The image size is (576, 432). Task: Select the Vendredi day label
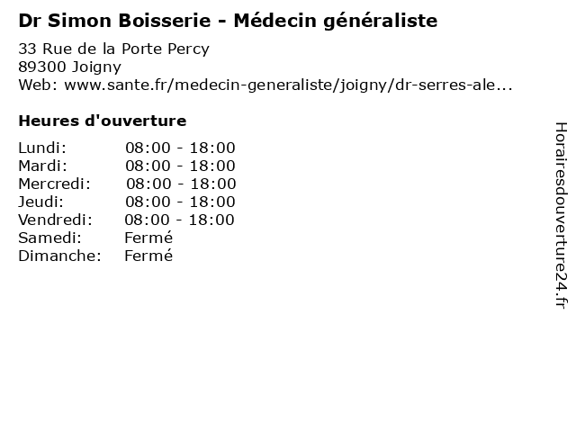[x=55, y=220]
